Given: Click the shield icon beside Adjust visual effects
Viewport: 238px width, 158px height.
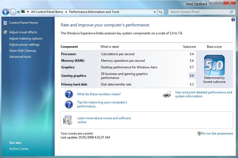Looking at the screenshot, I should [5, 32].
